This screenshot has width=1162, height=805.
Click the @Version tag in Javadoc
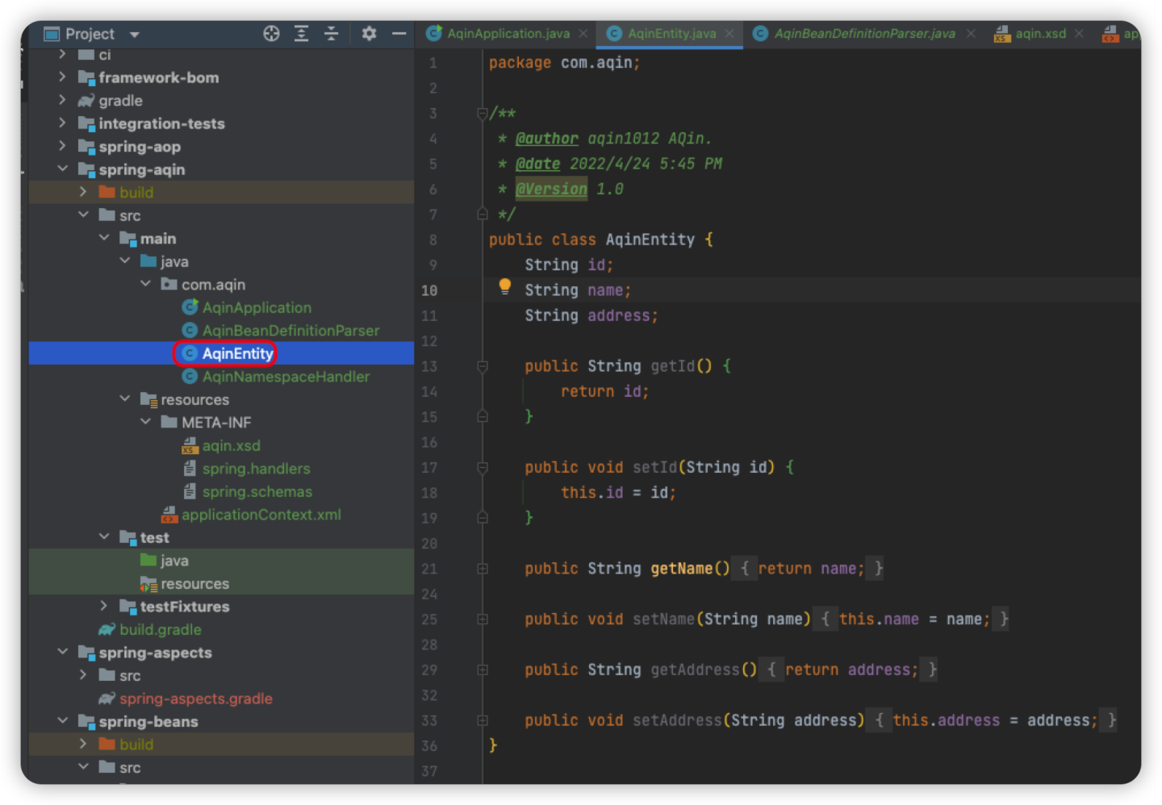tap(552, 189)
